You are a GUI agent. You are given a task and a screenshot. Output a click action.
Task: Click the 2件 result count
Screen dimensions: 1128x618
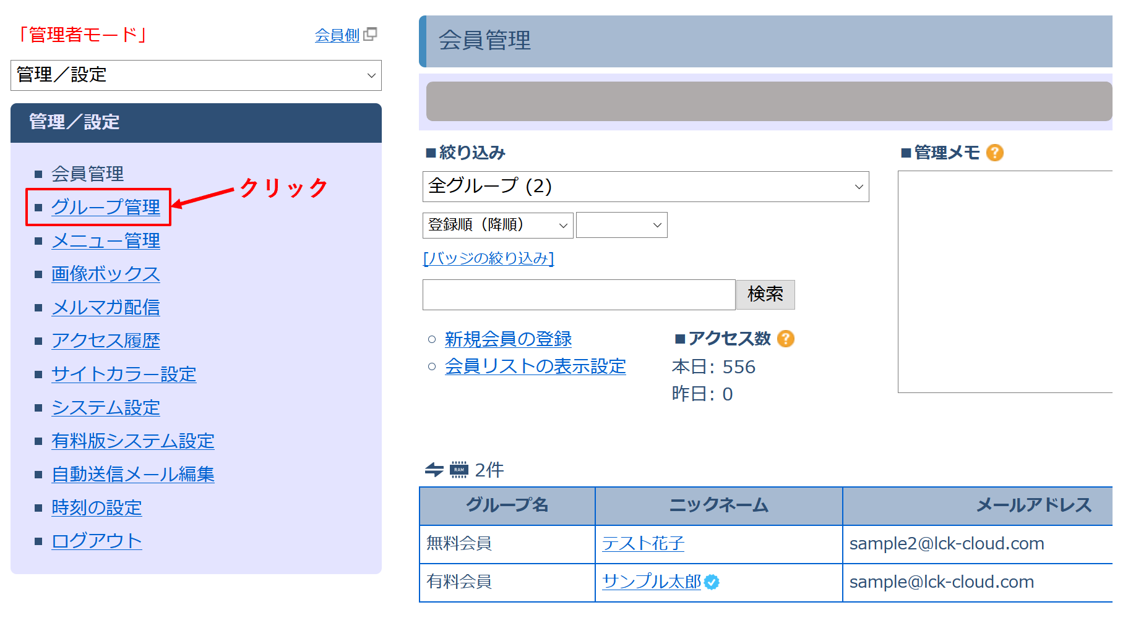(489, 470)
